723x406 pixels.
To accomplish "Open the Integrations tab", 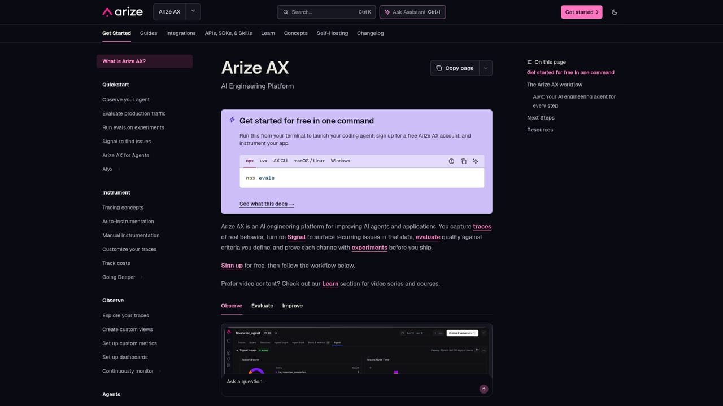I will (181, 33).
